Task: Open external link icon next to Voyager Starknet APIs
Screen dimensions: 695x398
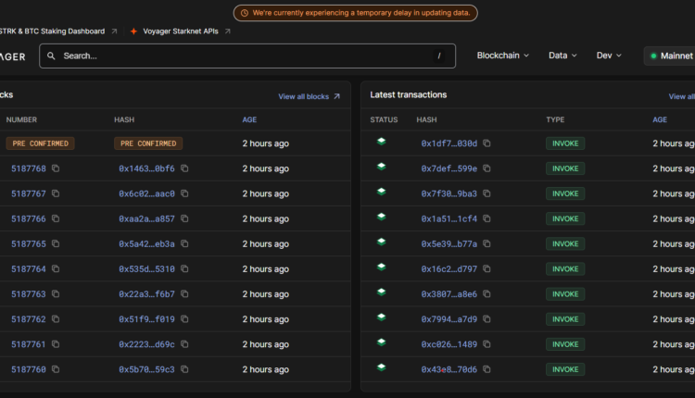Action: coord(228,31)
